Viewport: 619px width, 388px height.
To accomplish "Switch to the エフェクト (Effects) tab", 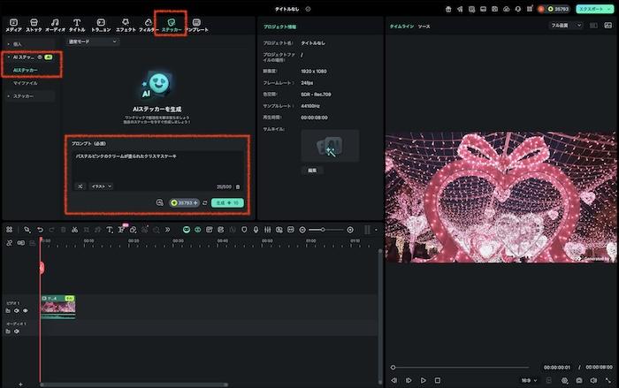I will point(126,24).
